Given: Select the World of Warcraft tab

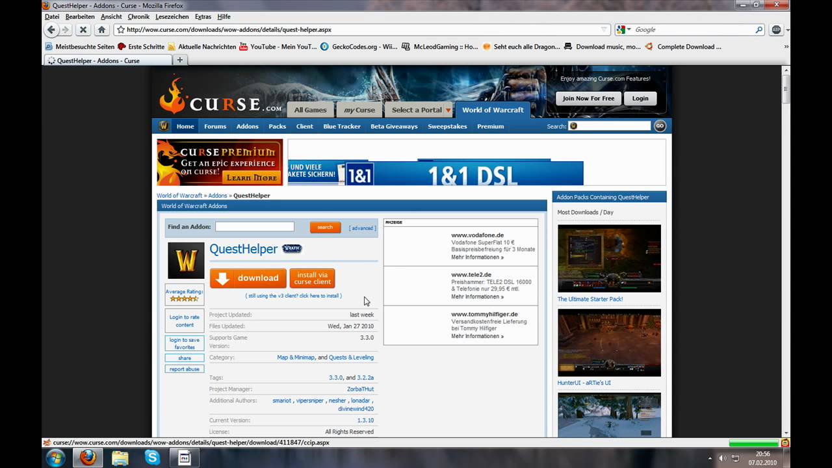Looking at the screenshot, I should tap(493, 110).
